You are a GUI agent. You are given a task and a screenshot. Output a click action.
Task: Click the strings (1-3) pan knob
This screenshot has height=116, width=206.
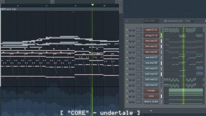pos(130,35)
